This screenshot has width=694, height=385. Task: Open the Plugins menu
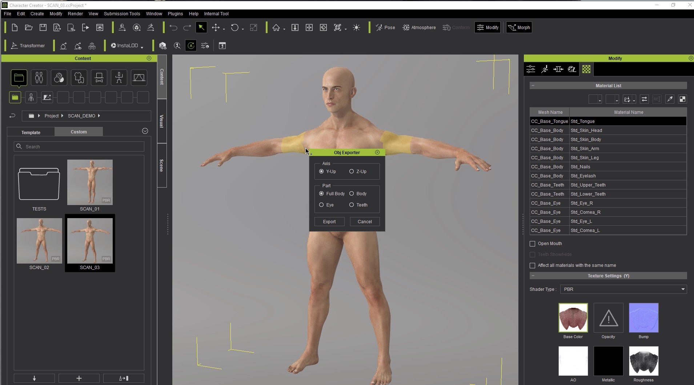point(175,14)
